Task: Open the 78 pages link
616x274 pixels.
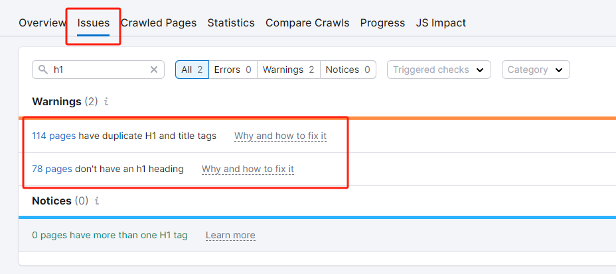Action: [52, 169]
